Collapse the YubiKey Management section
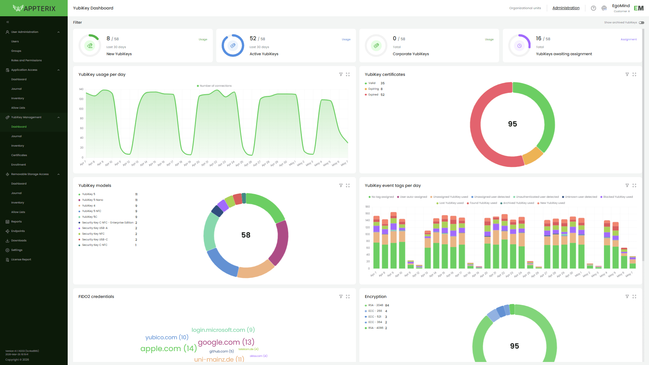The image size is (649, 365). [59, 117]
